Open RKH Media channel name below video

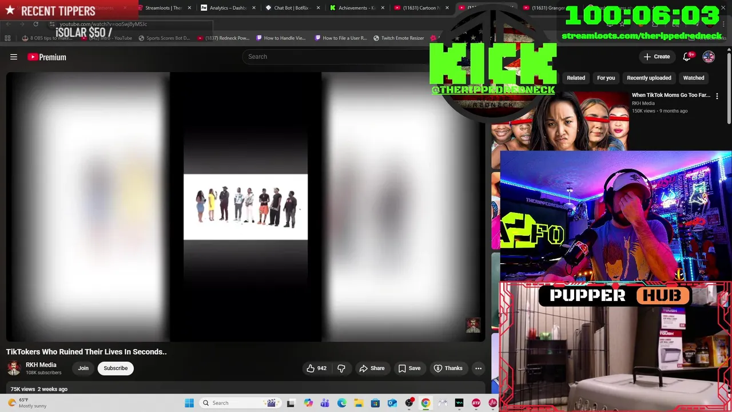pos(41,365)
